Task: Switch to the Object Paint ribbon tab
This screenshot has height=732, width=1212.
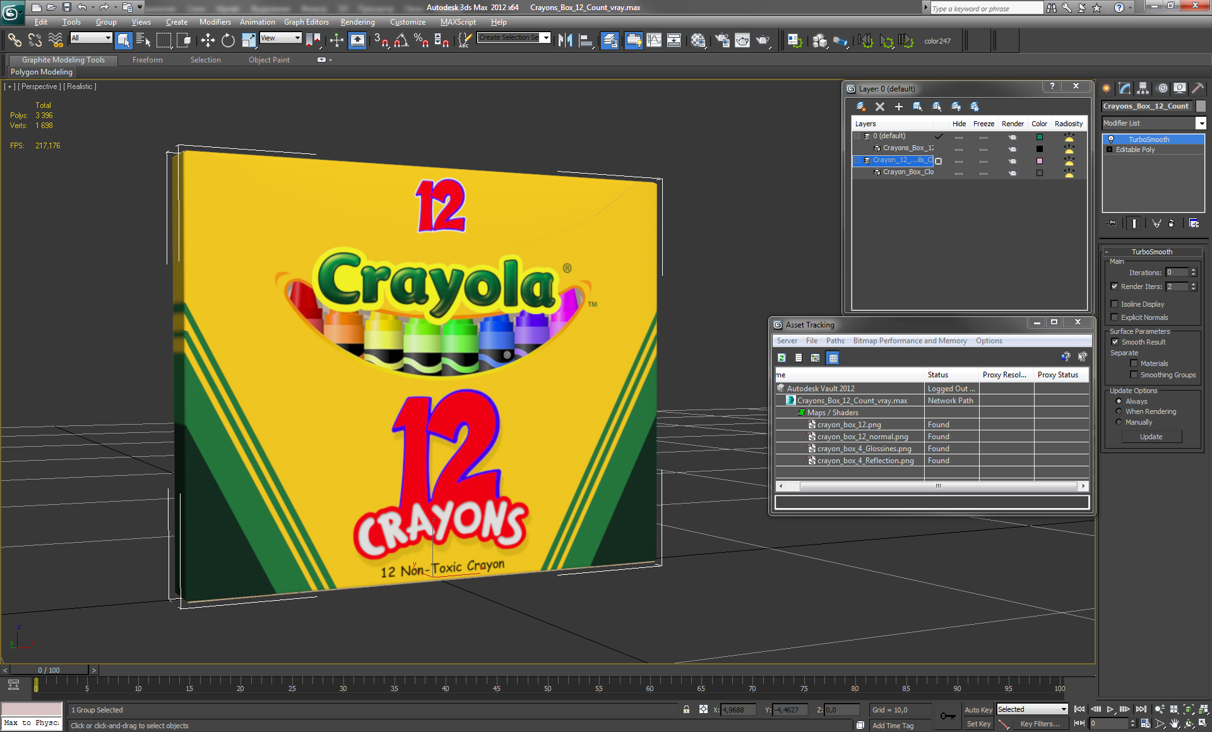Action: [269, 60]
